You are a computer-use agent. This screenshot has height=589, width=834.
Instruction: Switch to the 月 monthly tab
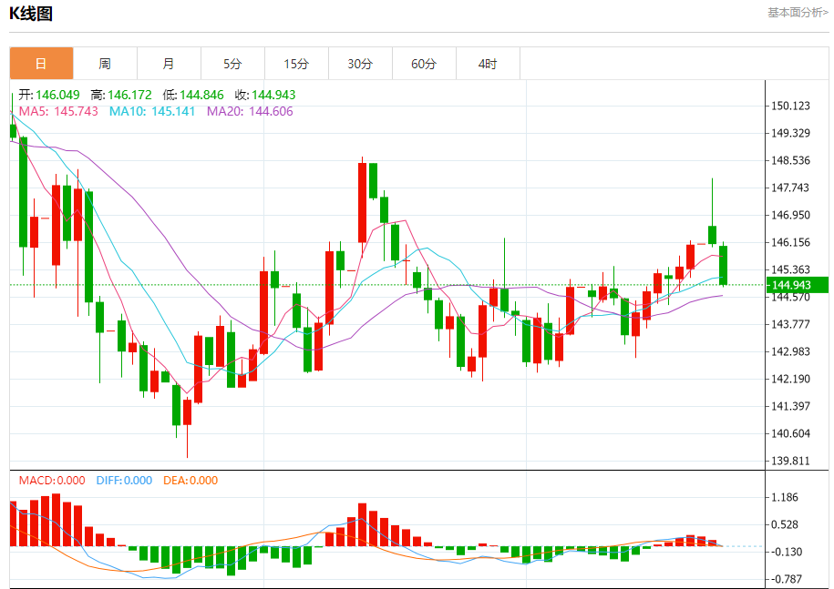coord(170,64)
